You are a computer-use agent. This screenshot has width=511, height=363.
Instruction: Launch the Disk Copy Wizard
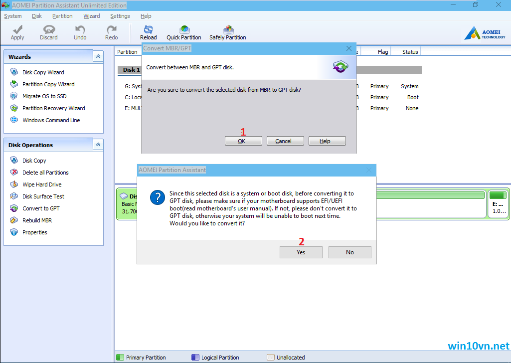point(43,72)
